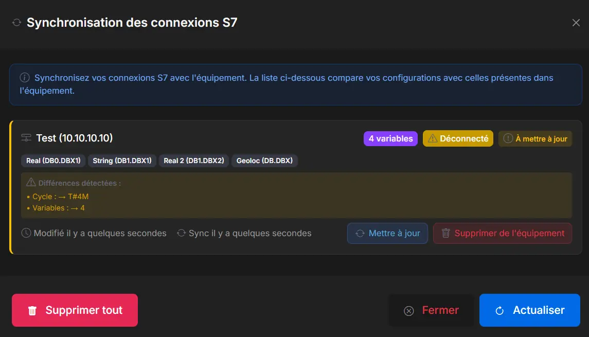Click the Supprimer tout button
Viewport: 589px width, 337px height.
click(x=75, y=310)
